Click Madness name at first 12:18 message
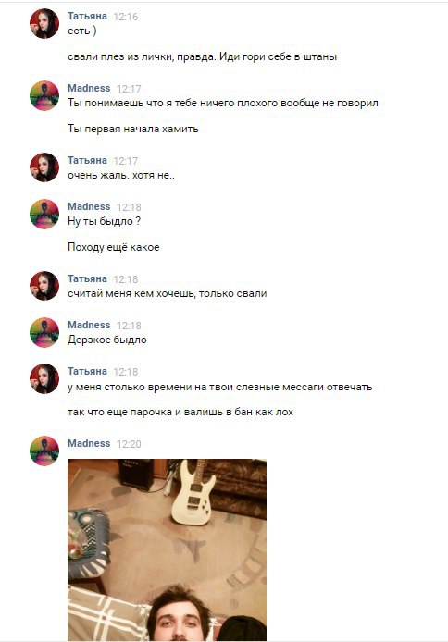The width and height of the screenshot is (448, 642). click(89, 206)
